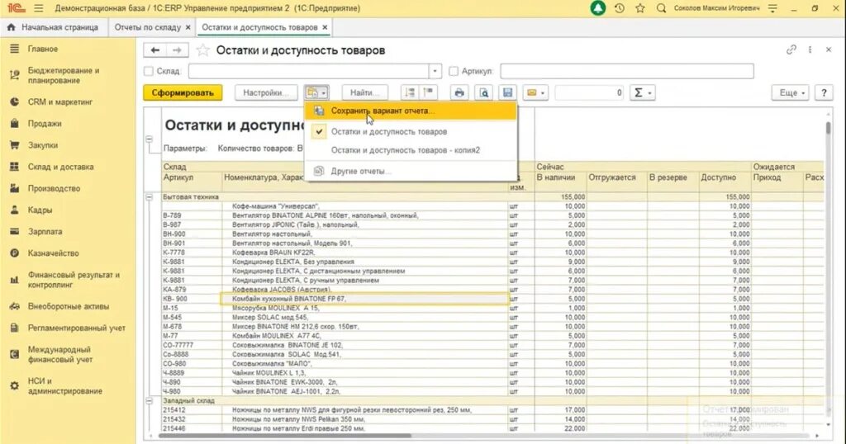Open report variants dropdown button
This screenshot has width=846, height=444.
click(x=316, y=92)
